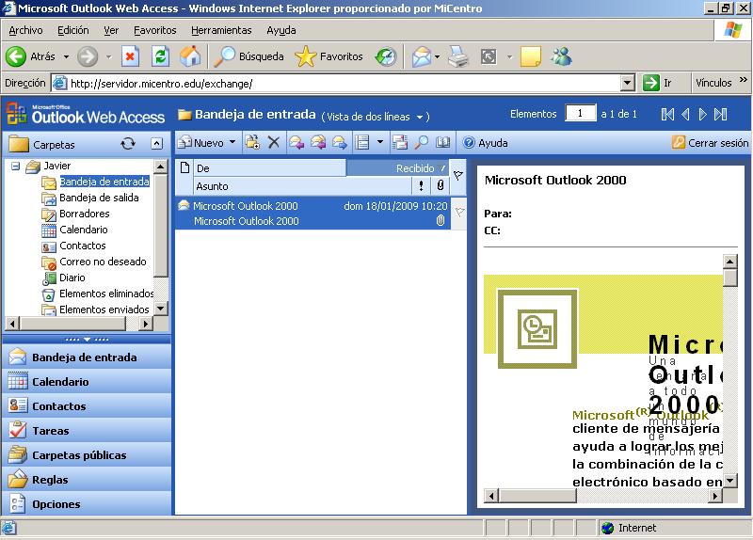Open the Favoritos menu in the menu bar
Viewport: 753px width, 540px height.
coord(154,30)
